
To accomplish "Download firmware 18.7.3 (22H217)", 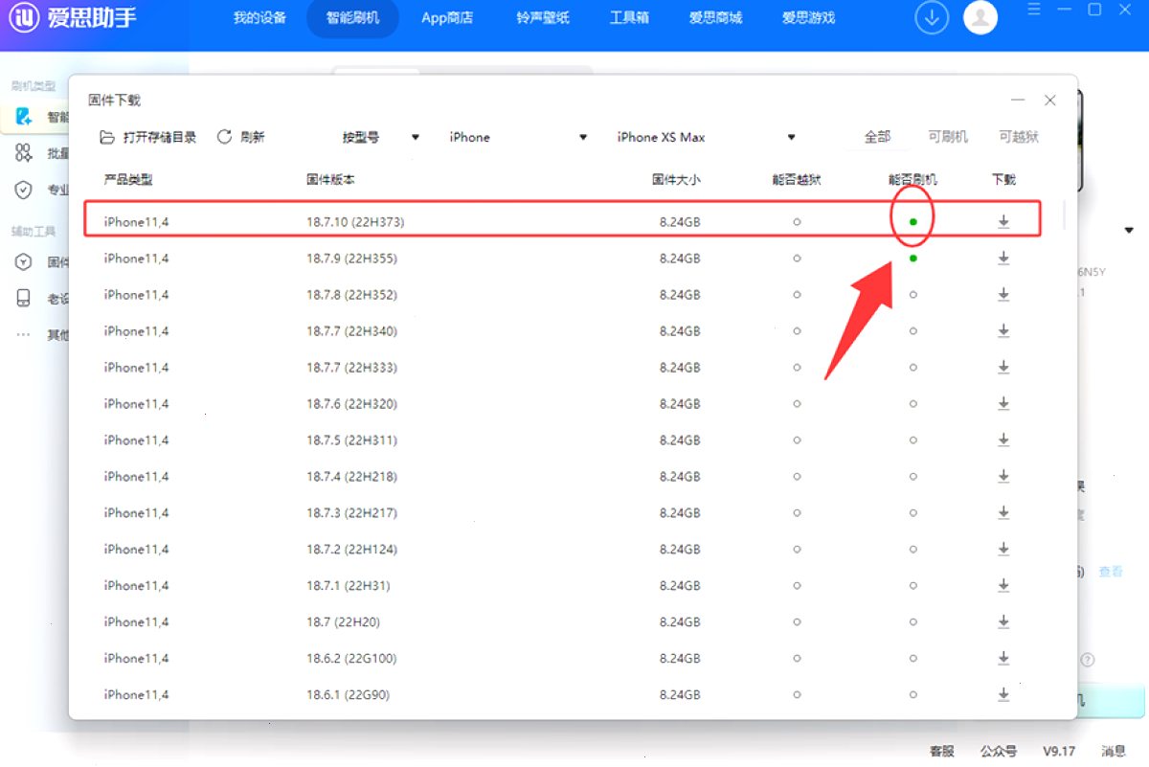I will (1003, 513).
